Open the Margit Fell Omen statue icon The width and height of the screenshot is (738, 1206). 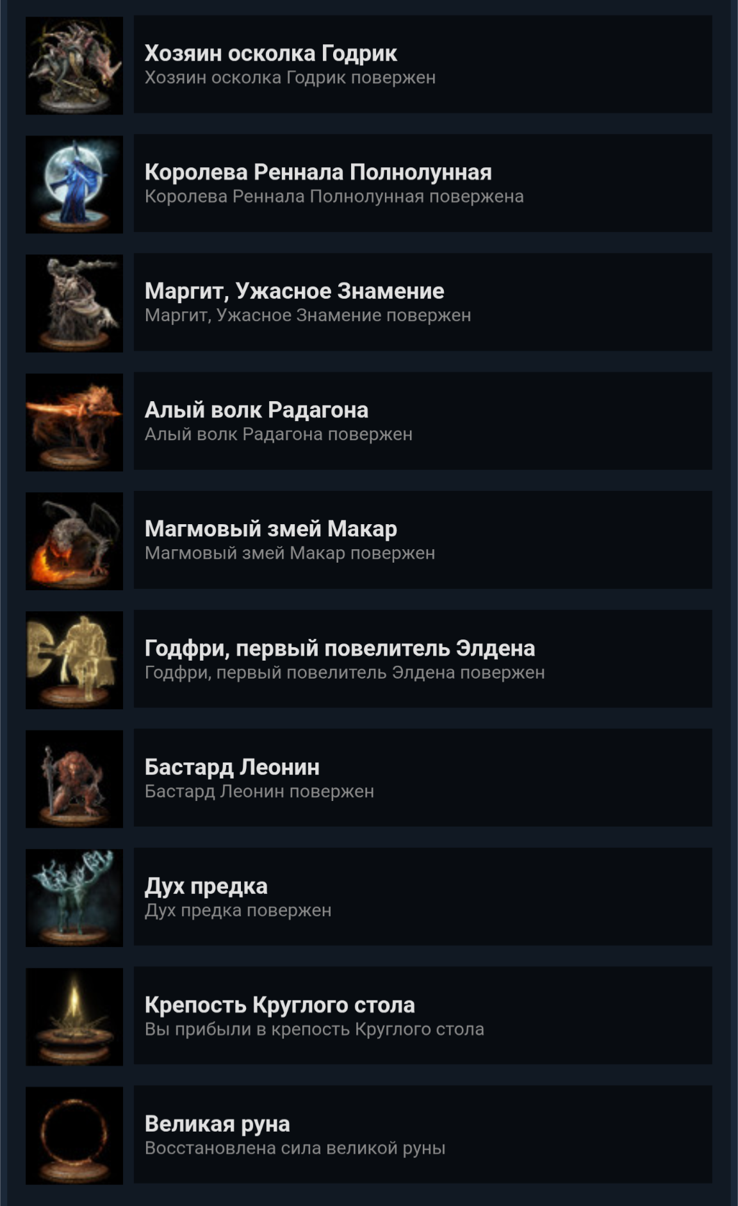point(74,303)
